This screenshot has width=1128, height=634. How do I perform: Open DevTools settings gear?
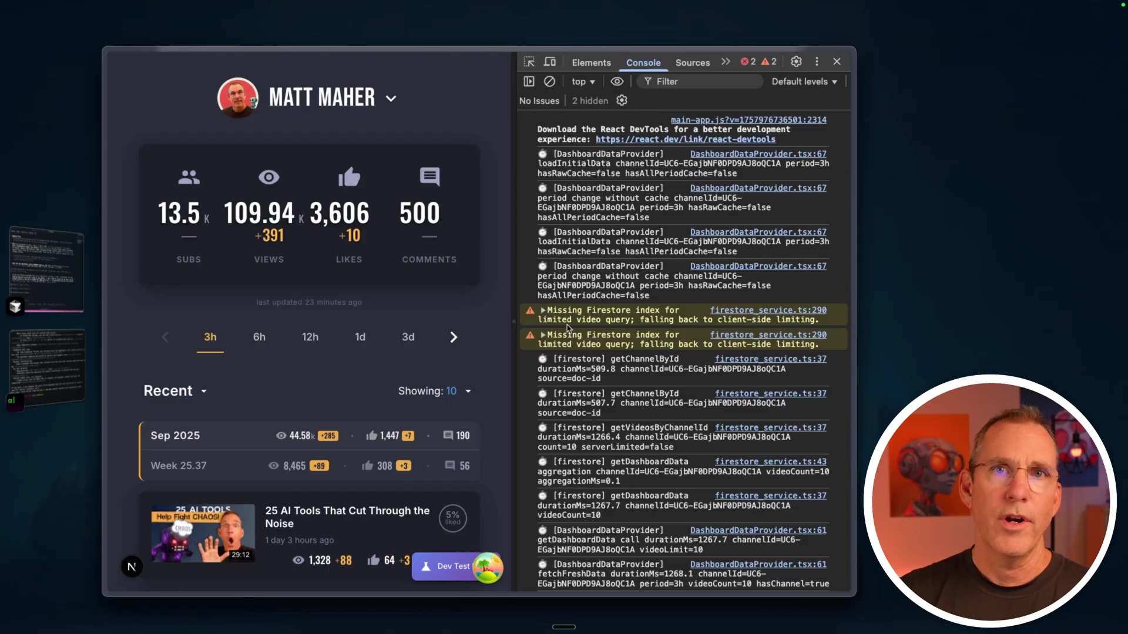(796, 62)
